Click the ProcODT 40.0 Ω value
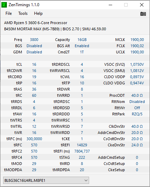Image resolution: width=150 pixels, height=187 pixels. (137, 95)
